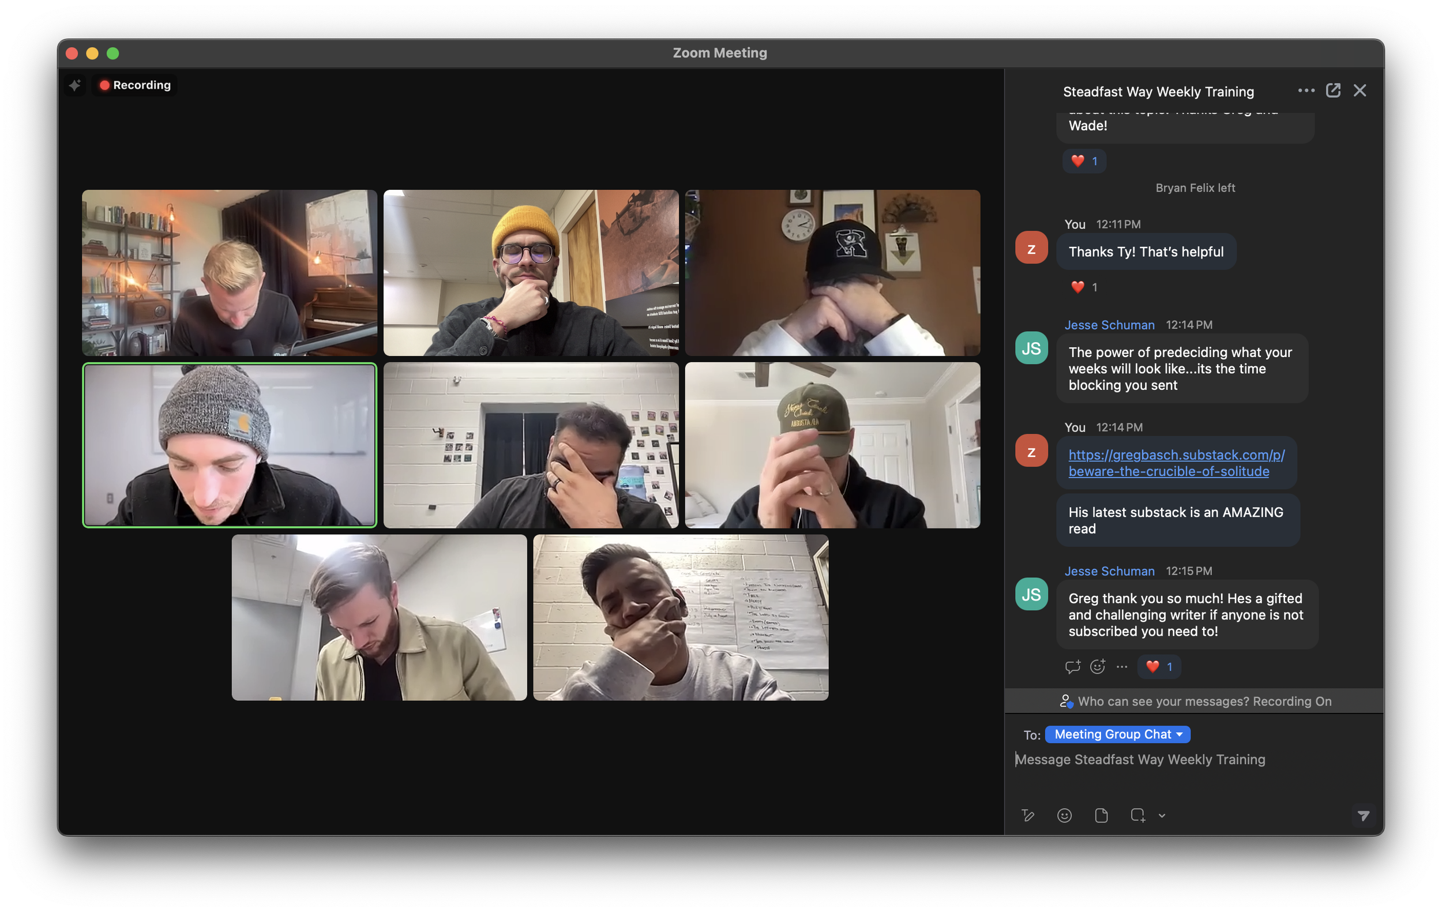The image size is (1442, 912).
Task: Reply in thread to Jesse's last message
Action: pyautogui.click(x=1072, y=666)
